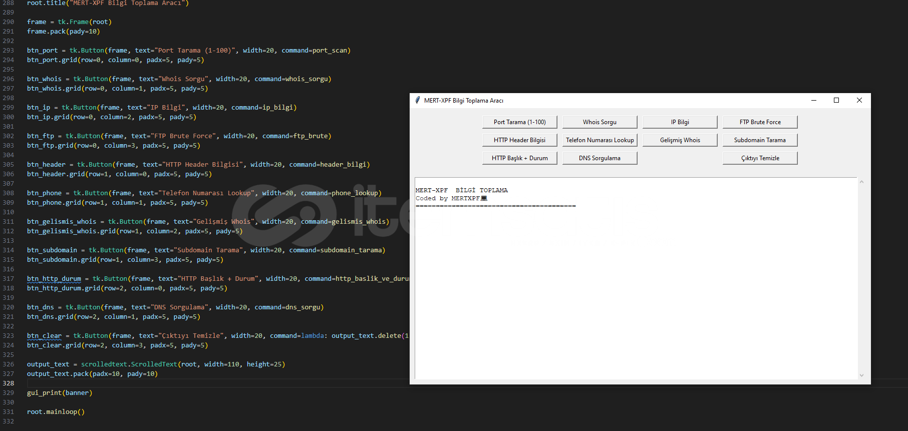
Task: Click the window title 'MERT-XPF Bilgi Toplama Aracı'
Action: [x=463, y=101]
